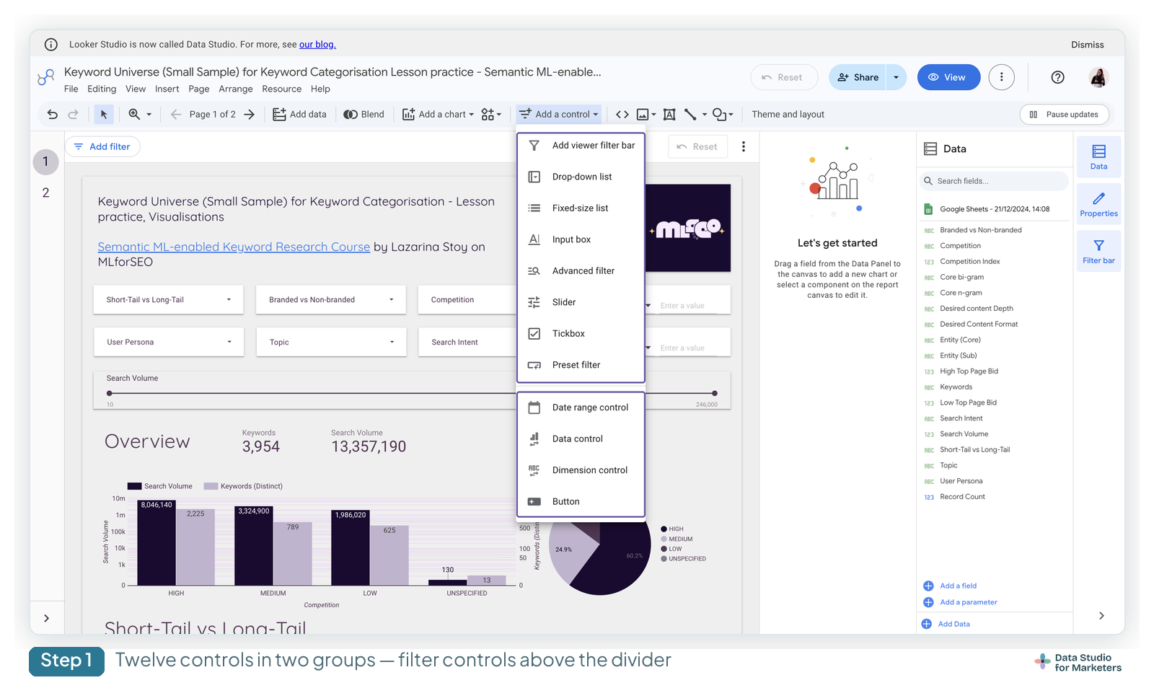The height and width of the screenshot is (688, 1154).
Task: Go to next page arrow
Action: [250, 114]
